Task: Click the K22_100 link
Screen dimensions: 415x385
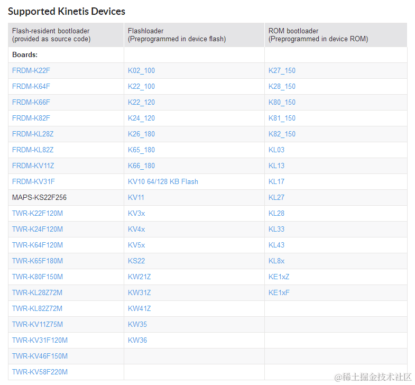Action: (x=141, y=87)
